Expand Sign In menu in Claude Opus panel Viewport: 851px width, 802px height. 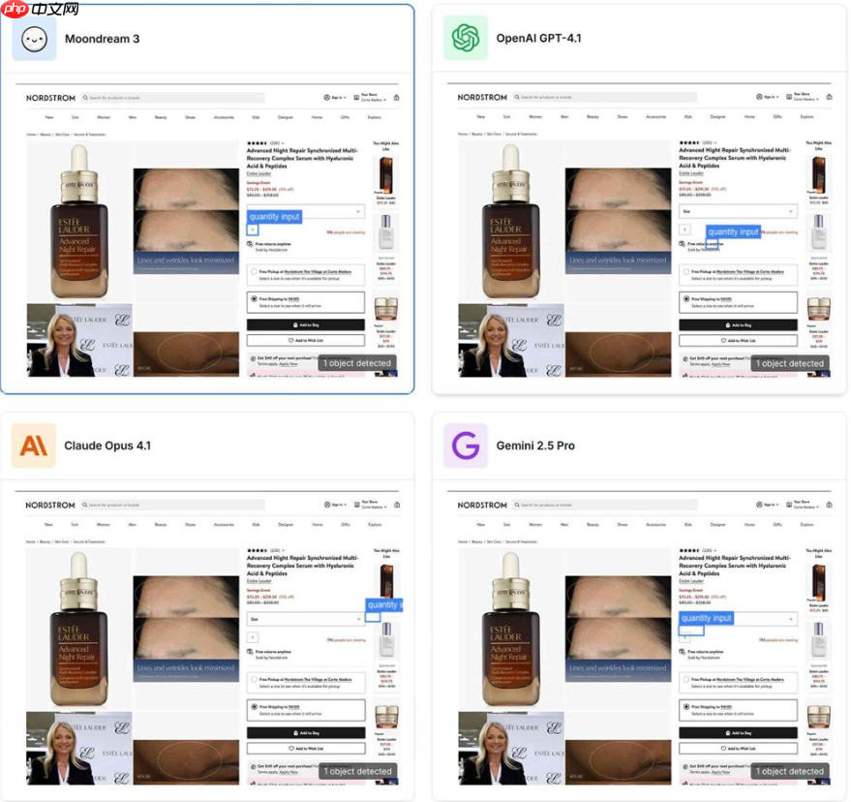pyautogui.click(x=335, y=505)
